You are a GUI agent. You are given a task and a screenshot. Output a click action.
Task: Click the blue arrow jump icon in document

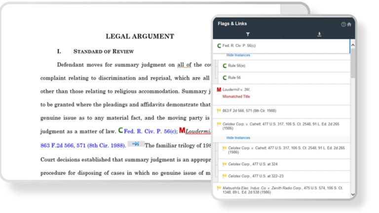tap(136, 144)
